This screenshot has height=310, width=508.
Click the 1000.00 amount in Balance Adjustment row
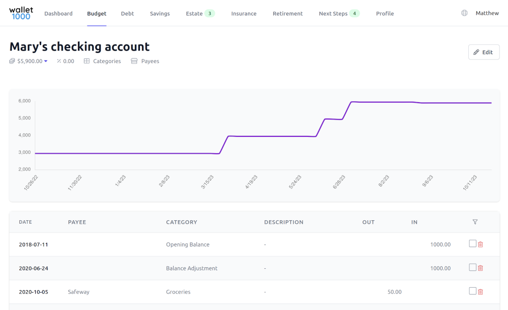(441, 268)
